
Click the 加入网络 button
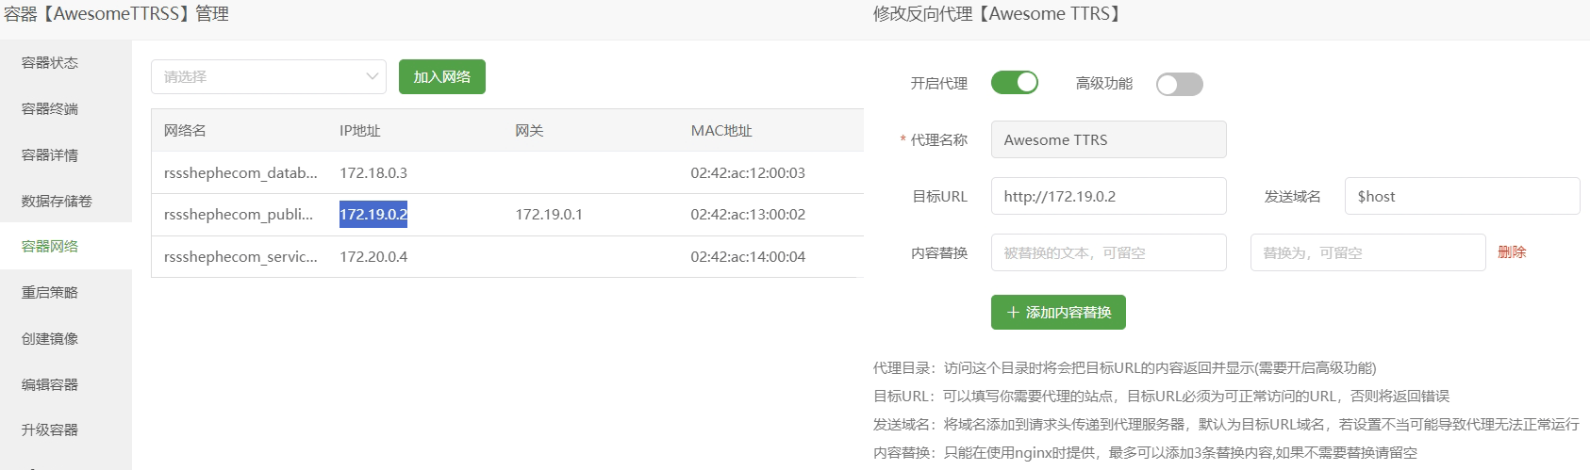(441, 77)
